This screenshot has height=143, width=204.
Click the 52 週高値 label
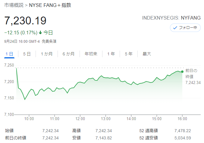coord(149,131)
